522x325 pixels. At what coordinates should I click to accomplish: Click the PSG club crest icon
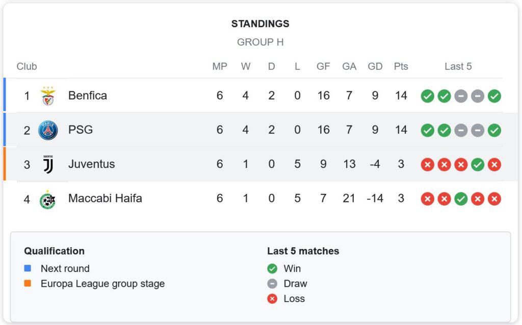48,130
